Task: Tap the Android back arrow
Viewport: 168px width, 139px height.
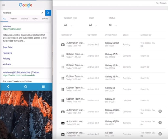Action: [8, 87]
